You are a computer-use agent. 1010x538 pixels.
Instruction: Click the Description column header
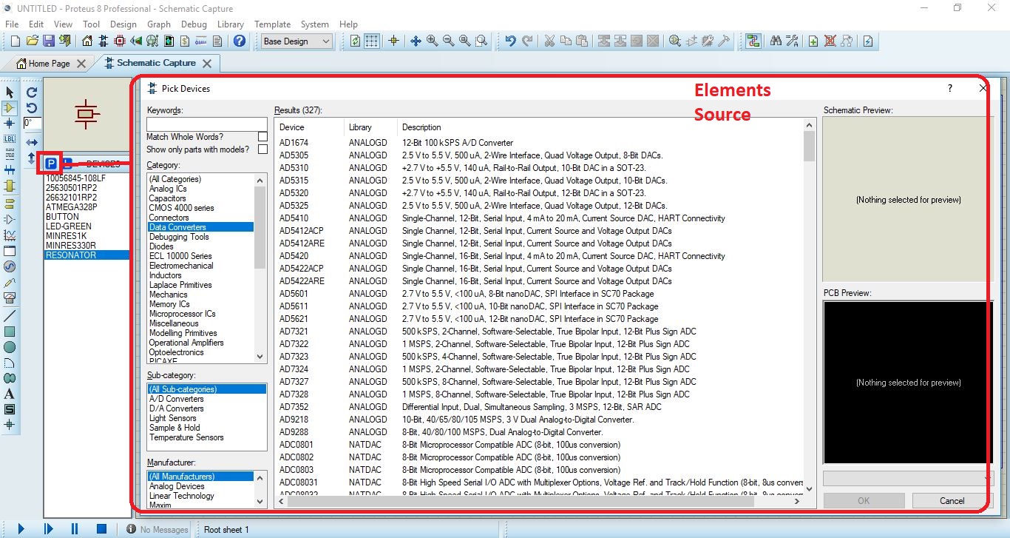click(x=421, y=127)
